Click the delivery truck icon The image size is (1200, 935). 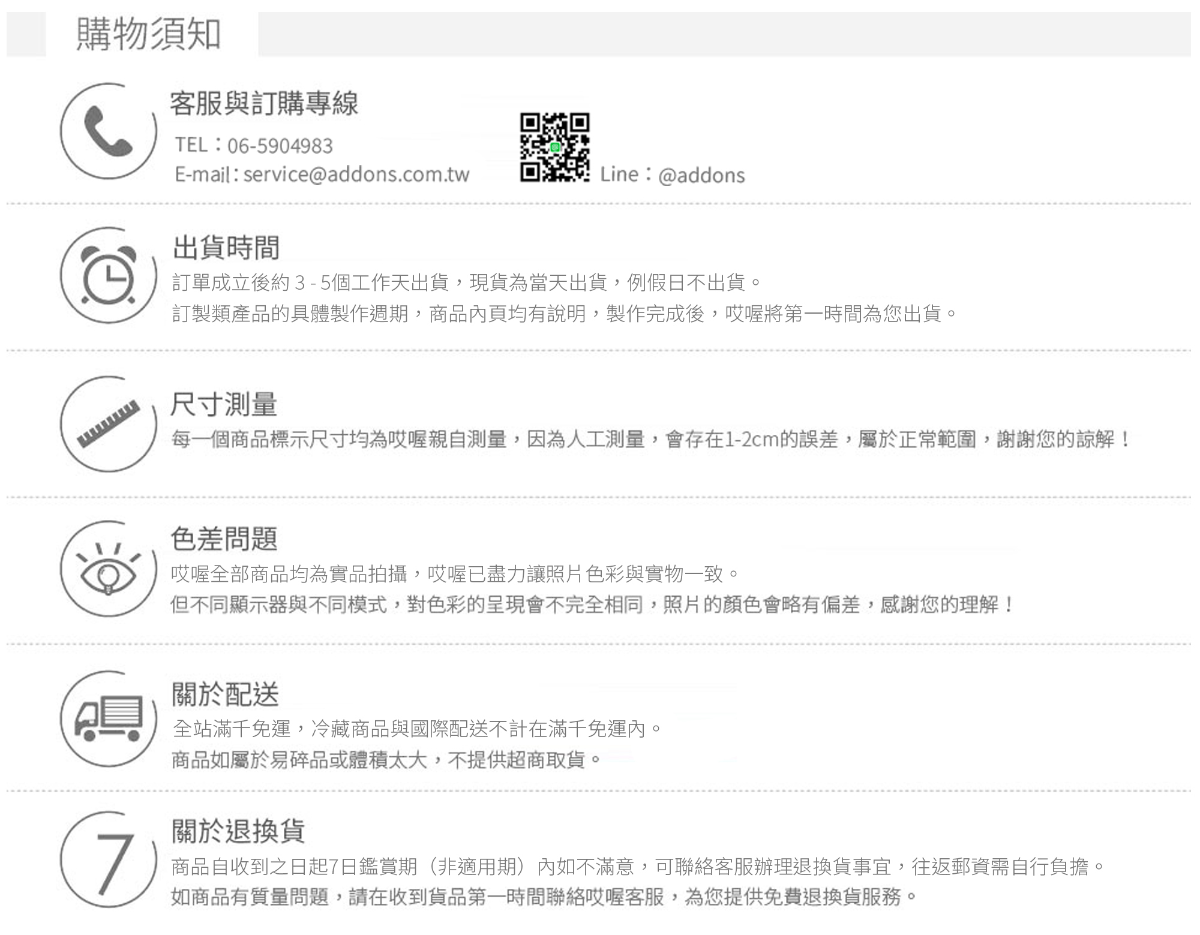(x=108, y=718)
